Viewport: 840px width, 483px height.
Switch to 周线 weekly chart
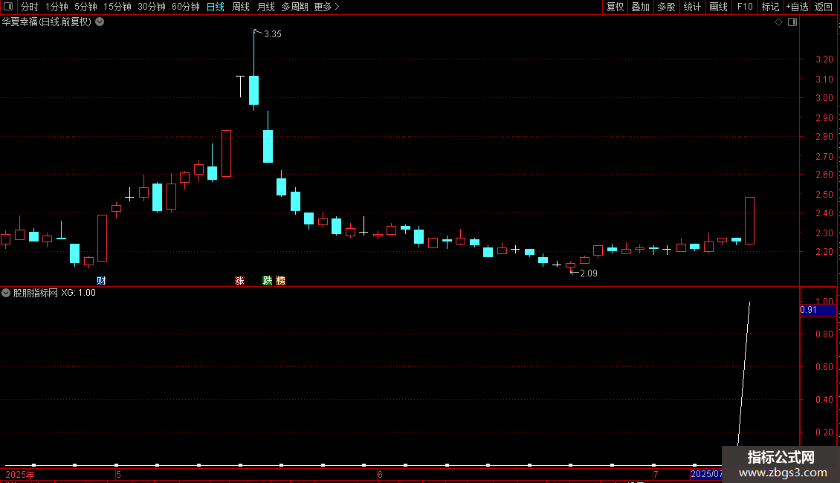click(x=241, y=7)
